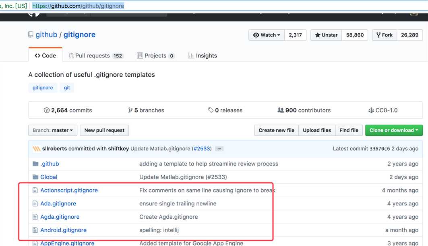Open the Insights tab

tap(203, 55)
